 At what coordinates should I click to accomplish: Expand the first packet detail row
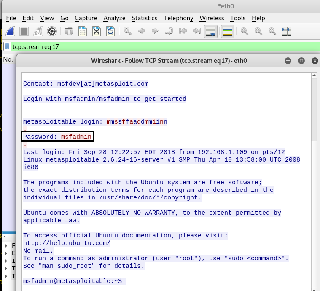point(6,246)
